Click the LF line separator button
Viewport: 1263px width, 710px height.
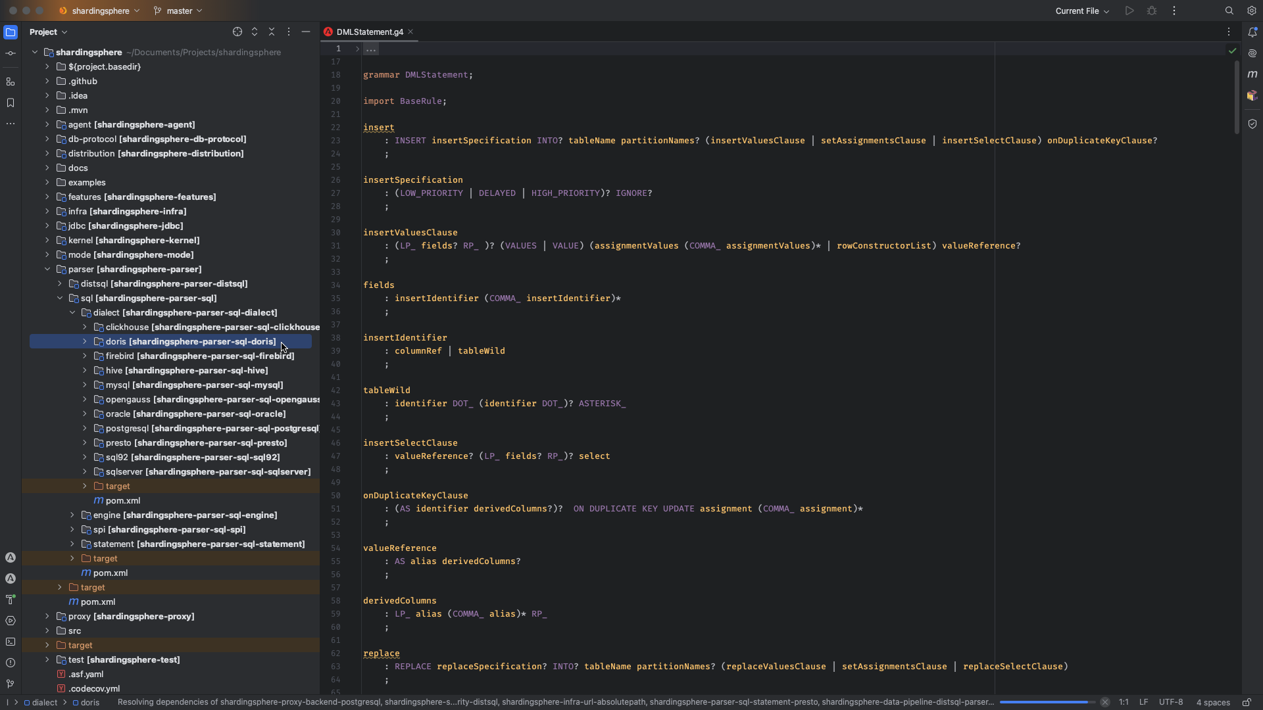[1143, 702]
